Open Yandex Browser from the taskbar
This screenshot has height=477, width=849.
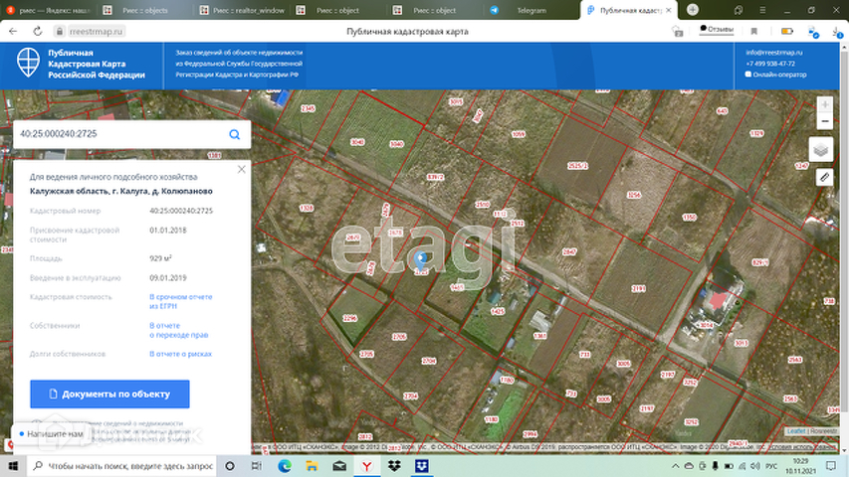366,465
